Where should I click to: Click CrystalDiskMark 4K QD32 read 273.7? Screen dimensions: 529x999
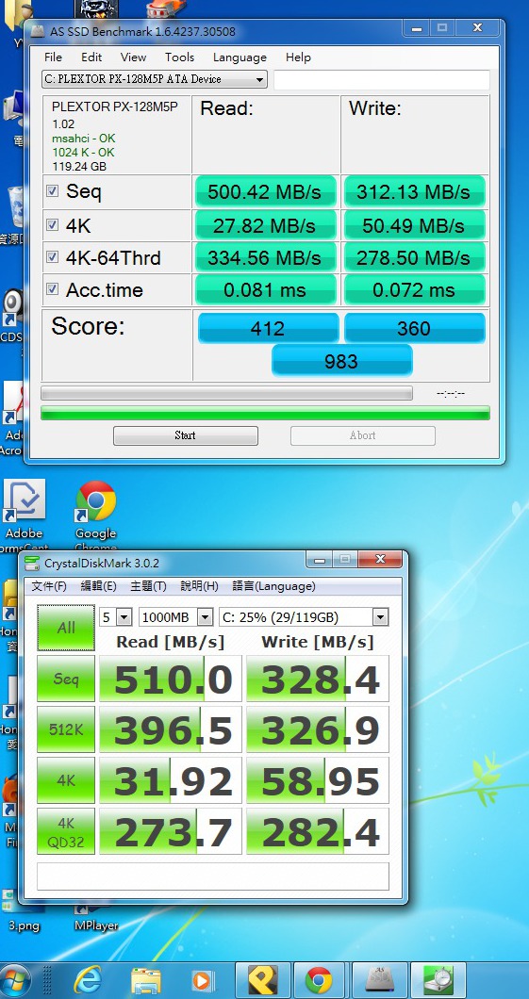[x=171, y=831]
